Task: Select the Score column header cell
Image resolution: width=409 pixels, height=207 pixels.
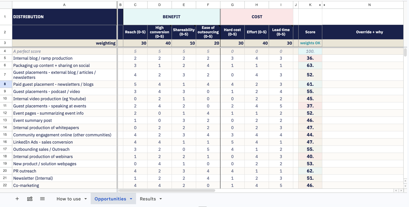Action: click(310, 32)
